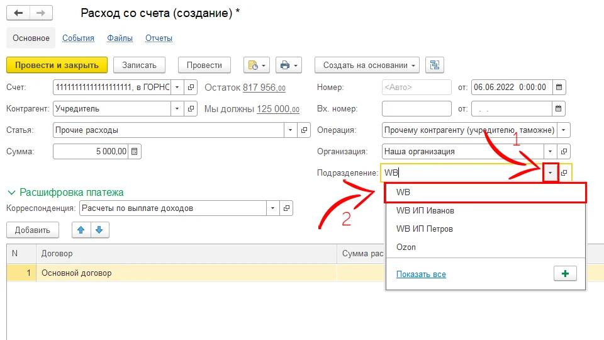The image size is (604, 340).
Task: Switch to the События tab
Action: click(x=78, y=38)
